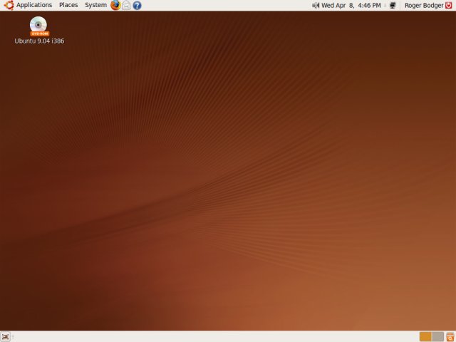This screenshot has height=342, width=456.
Task: Open the Evolution mail launcher icon
Action: tap(126, 5)
